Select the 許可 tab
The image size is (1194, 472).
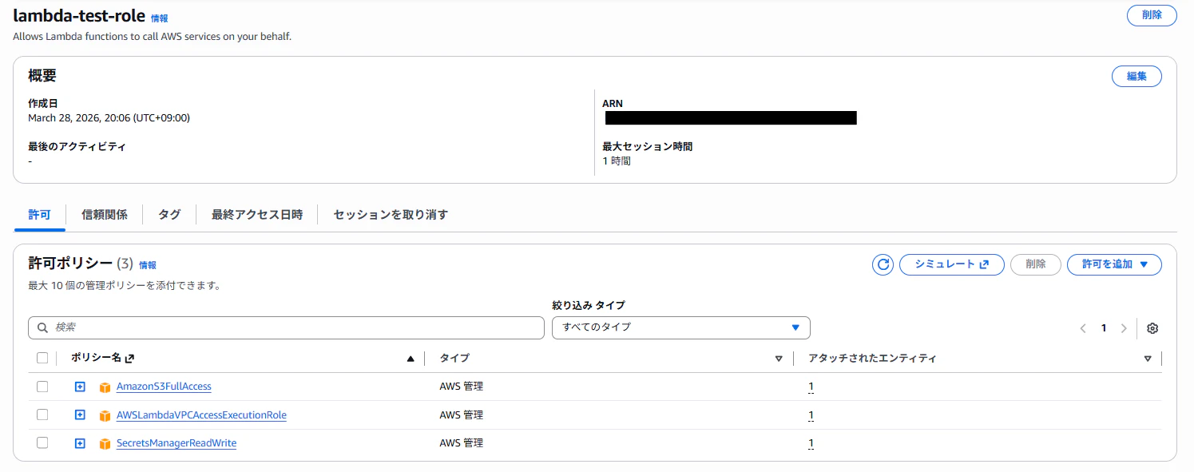click(x=39, y=215)
